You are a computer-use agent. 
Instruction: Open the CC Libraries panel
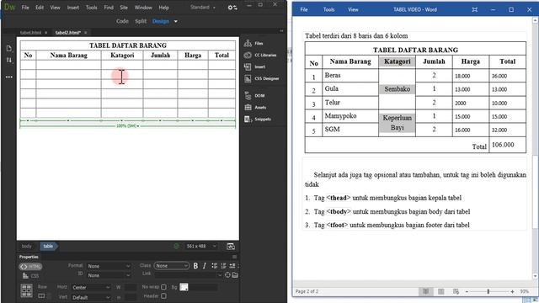pos(260,55)
